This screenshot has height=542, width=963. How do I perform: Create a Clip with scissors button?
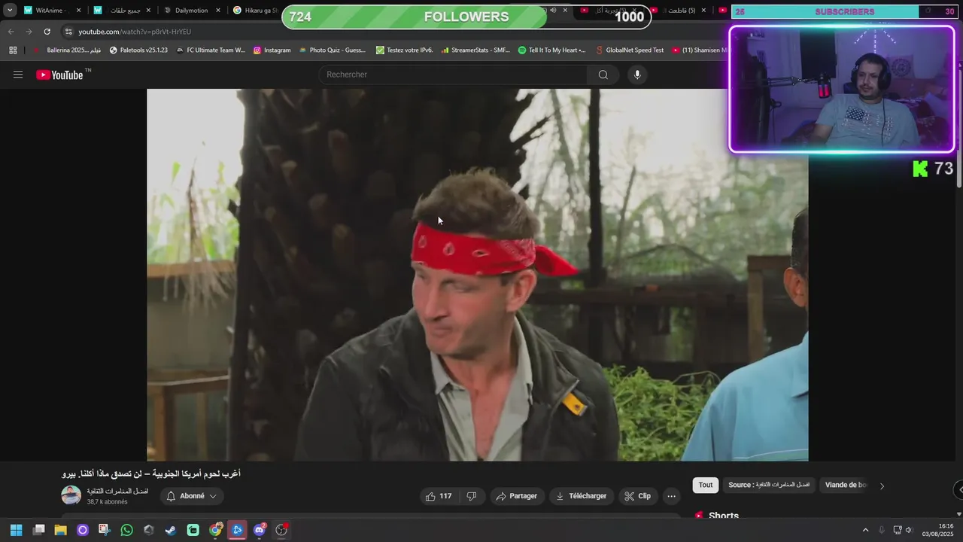[638, 496]
